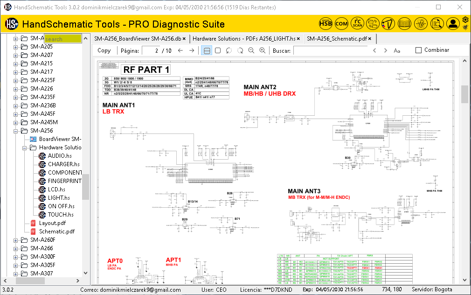The width and height of the screenshot is (471, 295).
Task: Go to the next PDF page
Action: [x=192, y=50]
